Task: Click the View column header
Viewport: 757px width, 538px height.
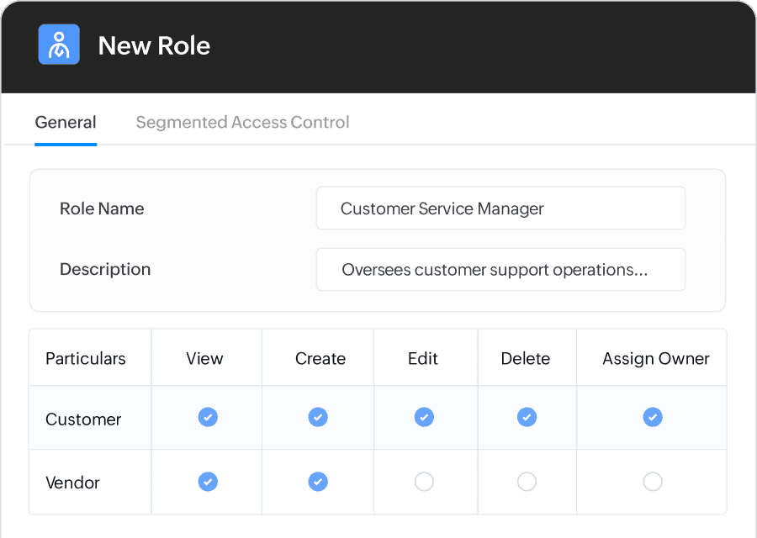Action: [x=204, y=358]
